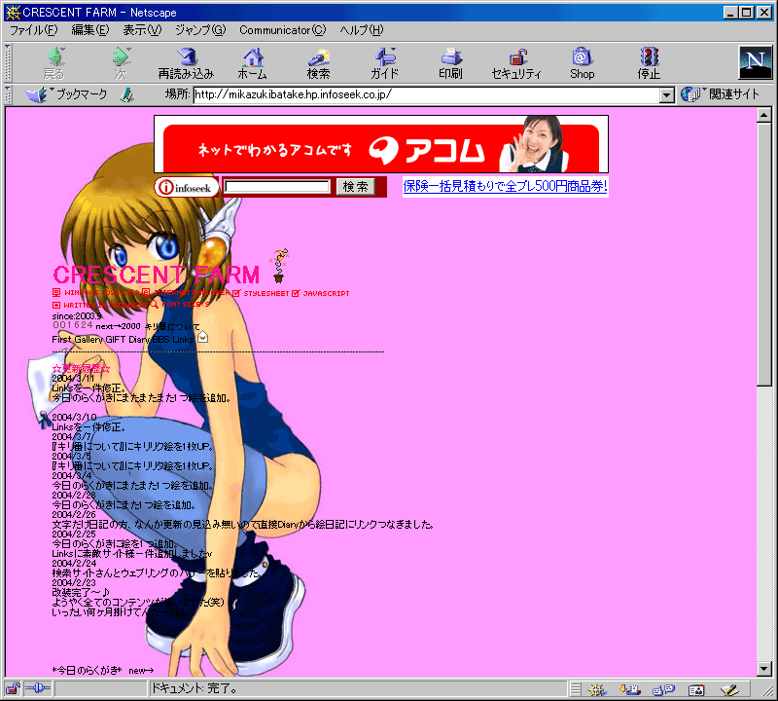Open the キリ番について link

172,326
